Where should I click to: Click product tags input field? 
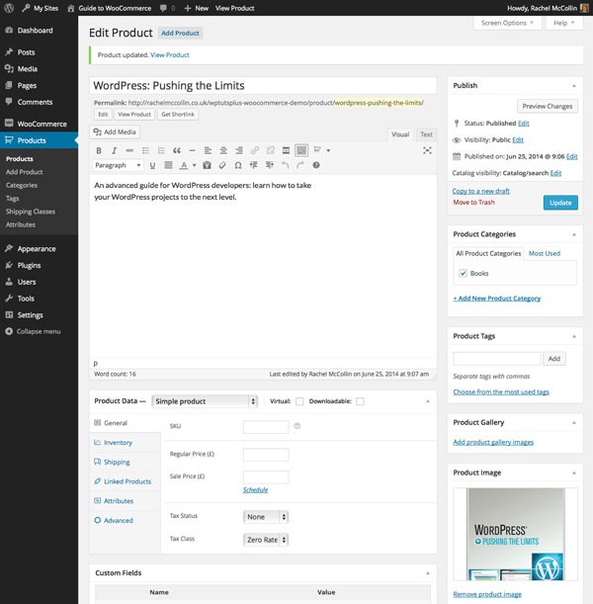click(497, 359)
